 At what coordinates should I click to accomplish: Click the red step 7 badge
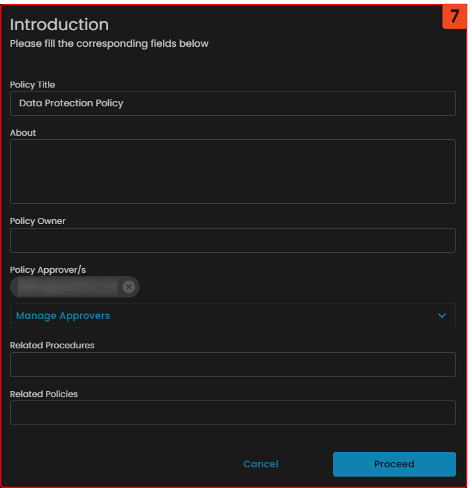tap(454, 16)
